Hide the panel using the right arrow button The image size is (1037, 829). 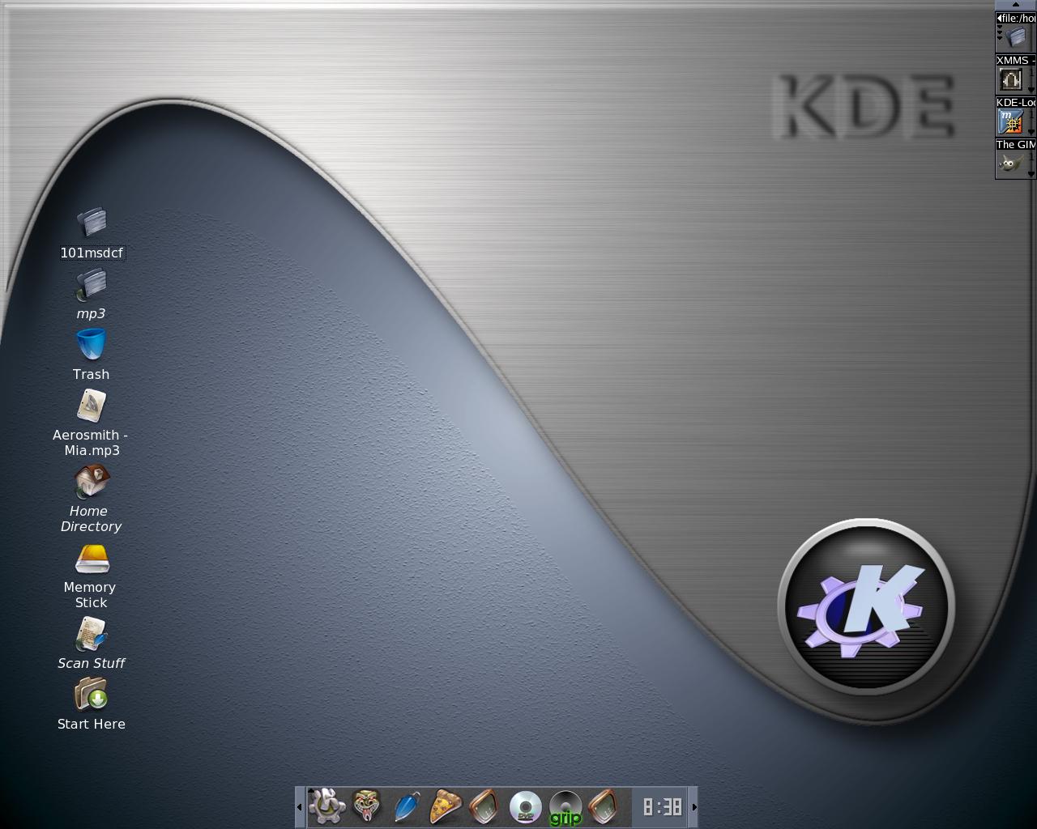[693, 806]
